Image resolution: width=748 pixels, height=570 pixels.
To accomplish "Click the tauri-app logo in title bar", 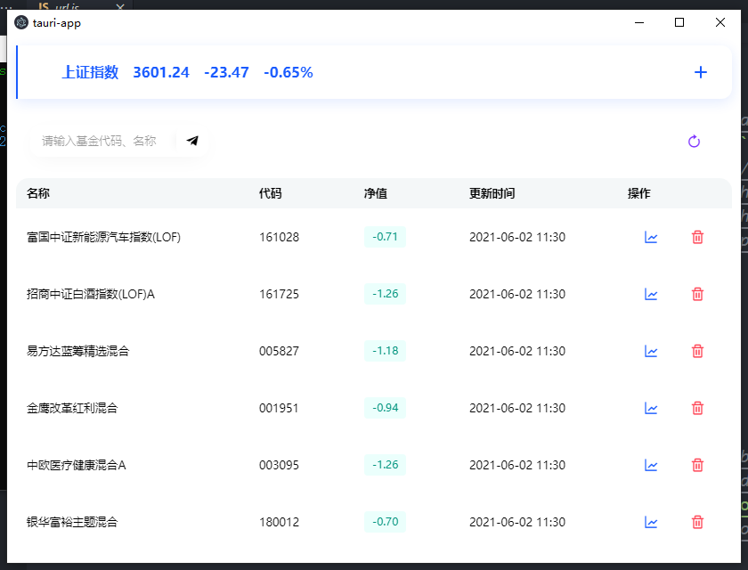I will coord(21,22).
